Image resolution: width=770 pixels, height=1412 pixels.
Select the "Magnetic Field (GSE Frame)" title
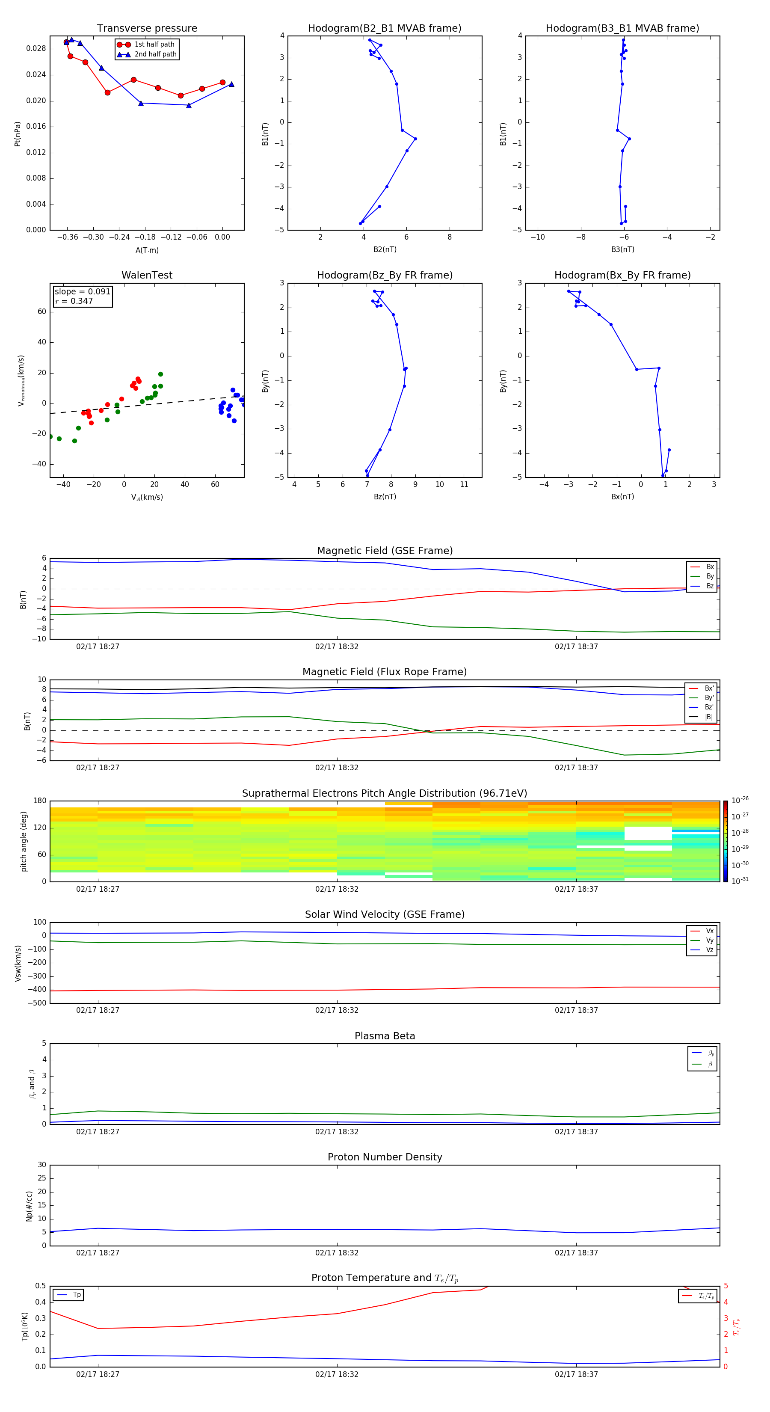tap(385, 551)
